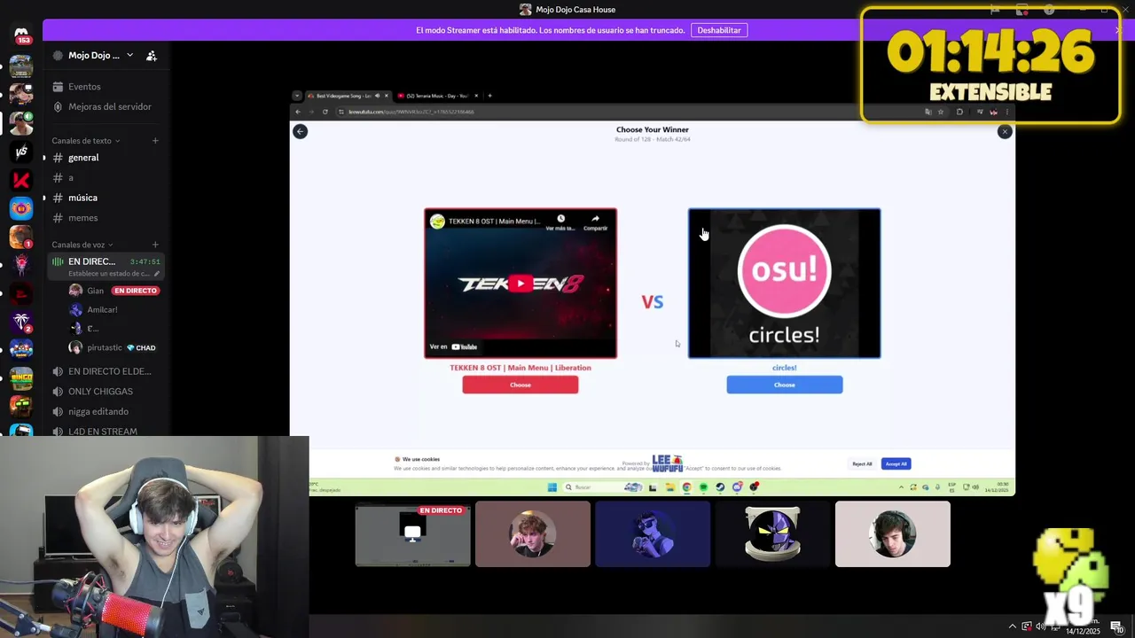Open Eventos in the server sidebar
The width and height of the screenshot is (1135, 638).
106,87
